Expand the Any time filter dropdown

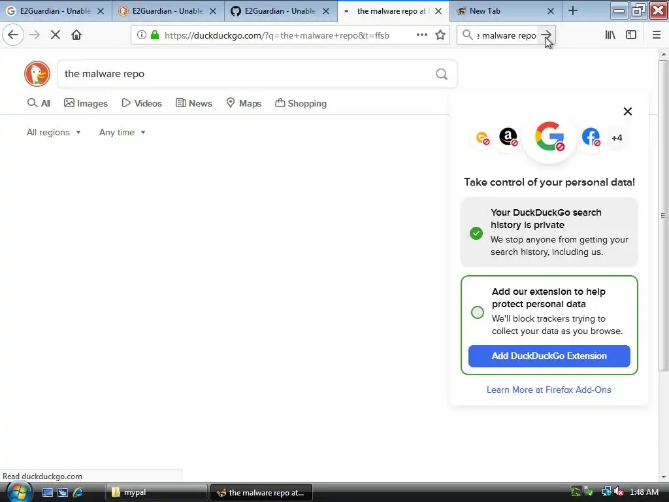(x=122, y=132)
